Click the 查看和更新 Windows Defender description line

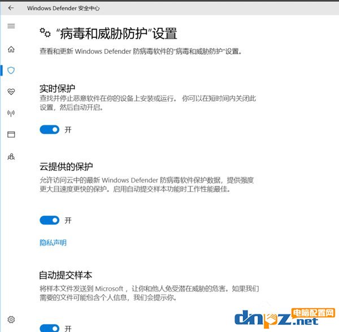click(x=141, y=51)
